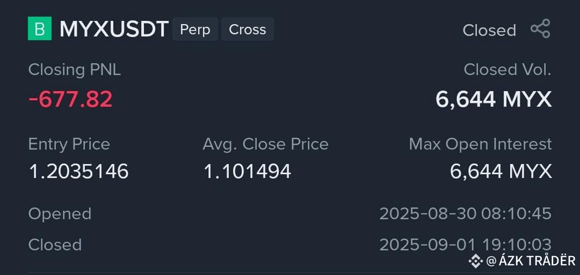Tap the Entry Price label
The width and height of the screenshot is (580, 275).
coord(69,144)
